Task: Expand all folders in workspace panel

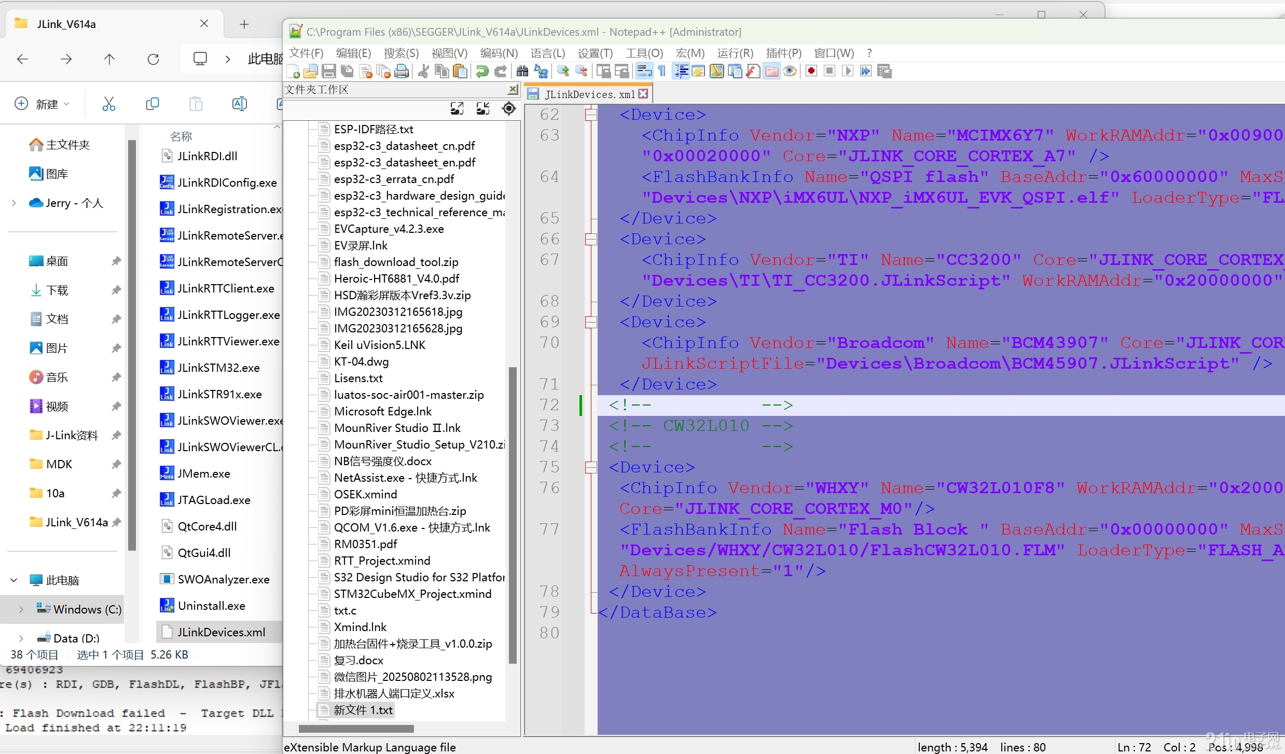Action: (457, 108)
